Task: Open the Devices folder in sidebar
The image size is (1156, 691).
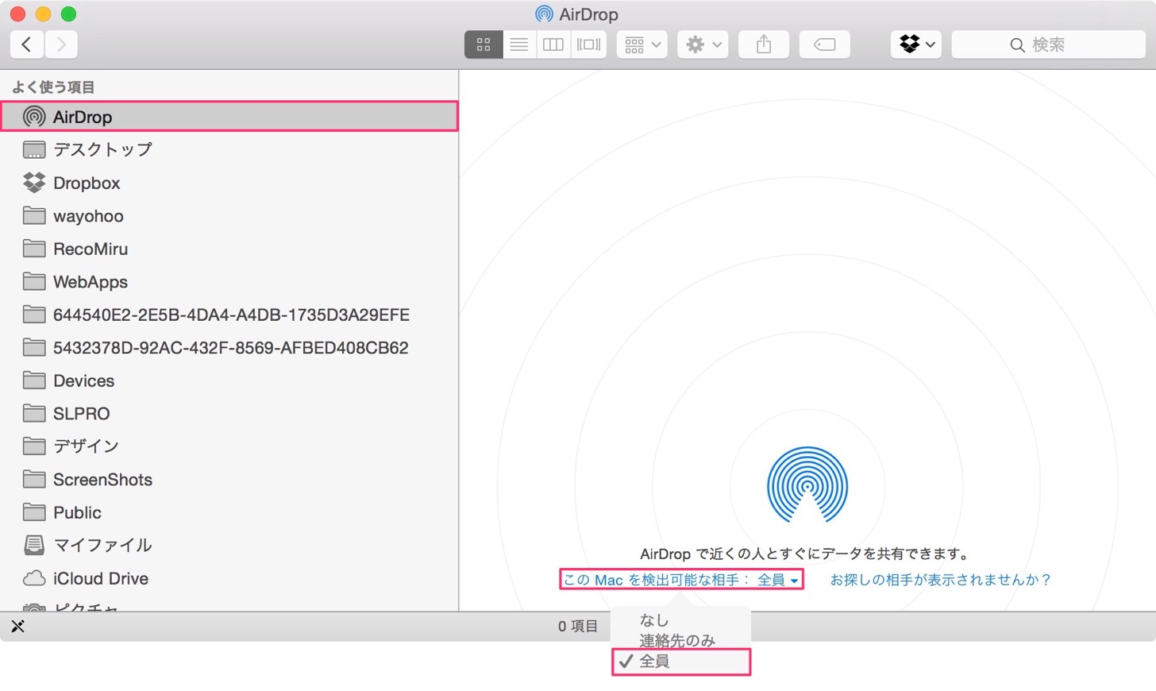Action: click(229, 380)
